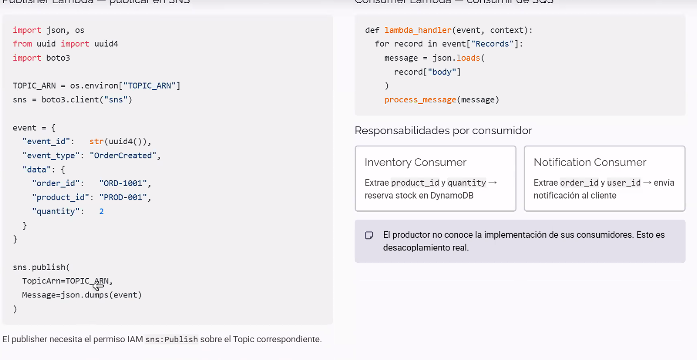Click the "ORD-1001" order id value
Image resolution: width=697 pixels, height=360 pixels.
[x=123, y=183]
